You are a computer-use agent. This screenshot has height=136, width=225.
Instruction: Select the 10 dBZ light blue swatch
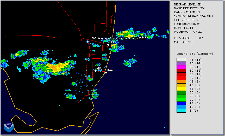181,107
